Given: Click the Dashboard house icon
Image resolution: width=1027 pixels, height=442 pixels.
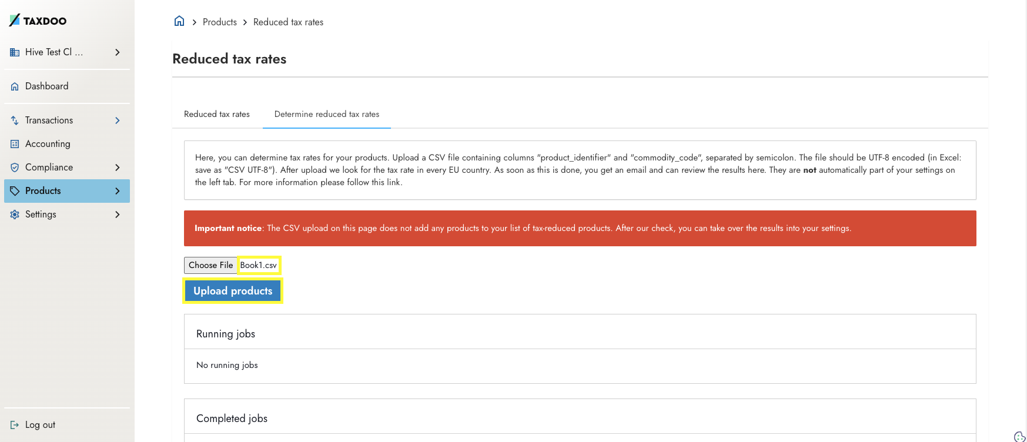Looking at the screenshot, I should [15, 86].
